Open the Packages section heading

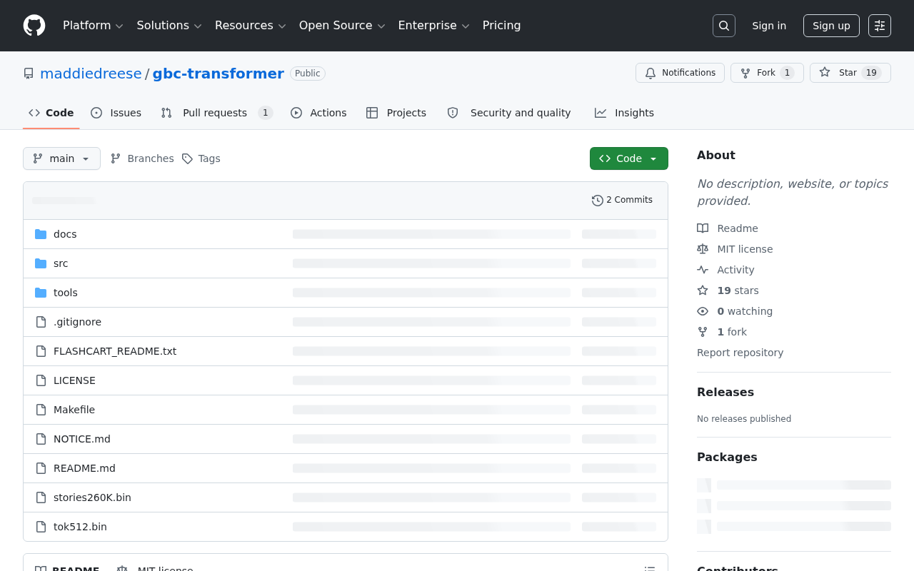pos(727,457)
